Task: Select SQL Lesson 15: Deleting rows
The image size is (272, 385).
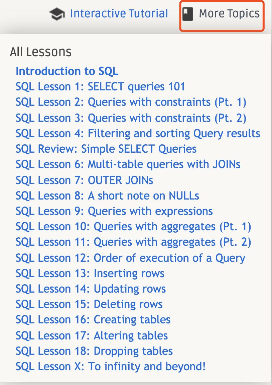Action: coord(89,304)
